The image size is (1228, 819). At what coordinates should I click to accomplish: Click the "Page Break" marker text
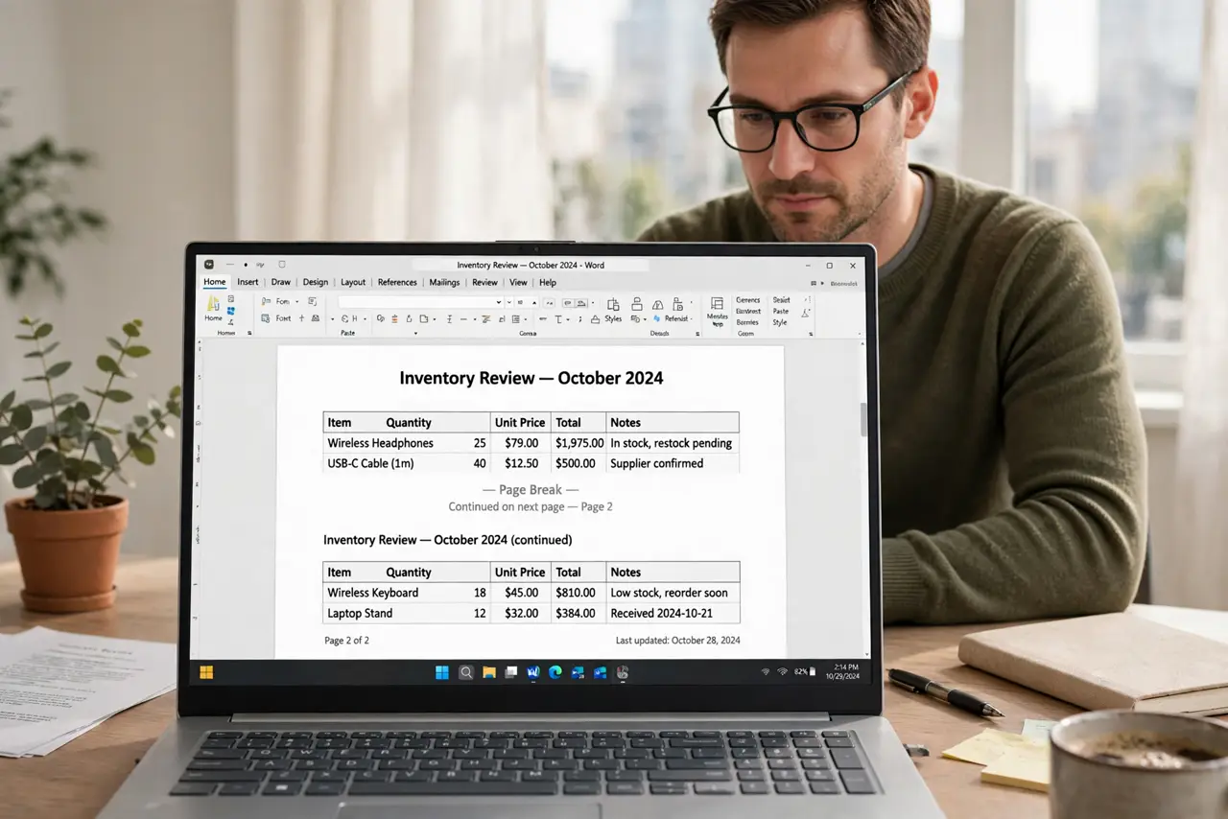pos(531,490)
